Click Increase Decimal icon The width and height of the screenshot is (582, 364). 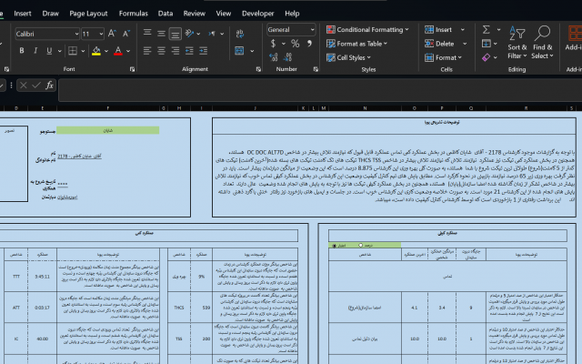[x=274, y=56]
